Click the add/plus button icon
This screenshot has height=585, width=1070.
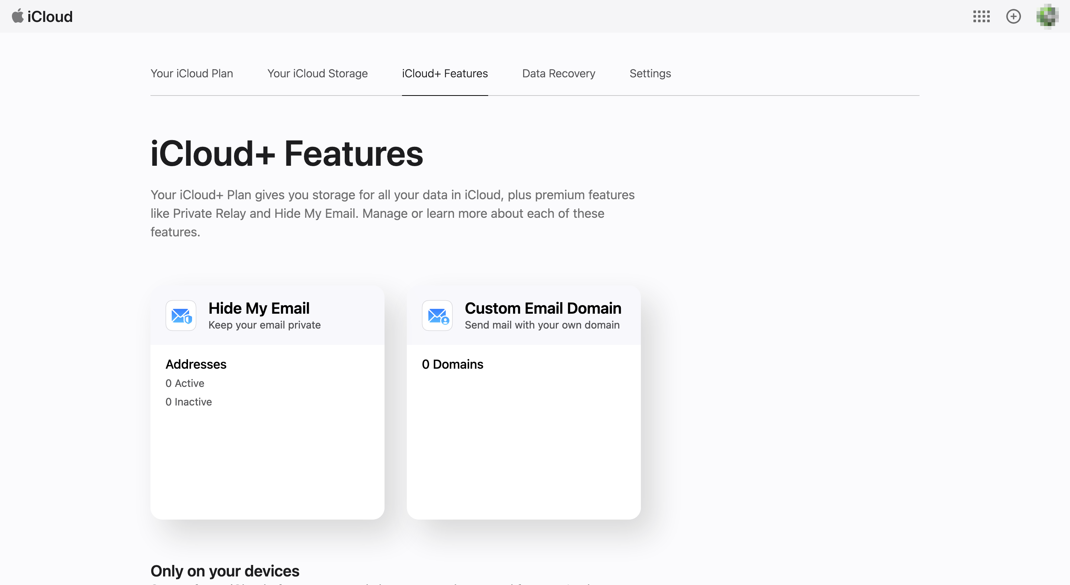tap(1014, 17)
